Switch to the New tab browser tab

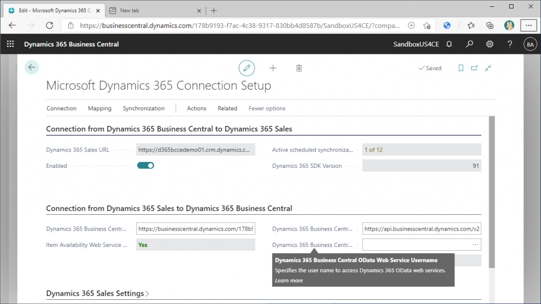click(155, 11)
